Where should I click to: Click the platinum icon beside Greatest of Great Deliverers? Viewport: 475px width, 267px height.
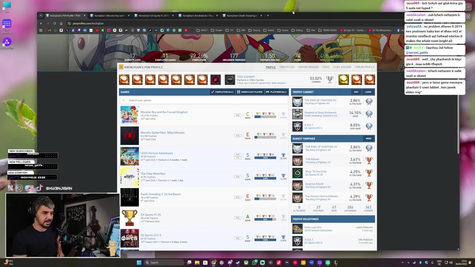(369, 114)
